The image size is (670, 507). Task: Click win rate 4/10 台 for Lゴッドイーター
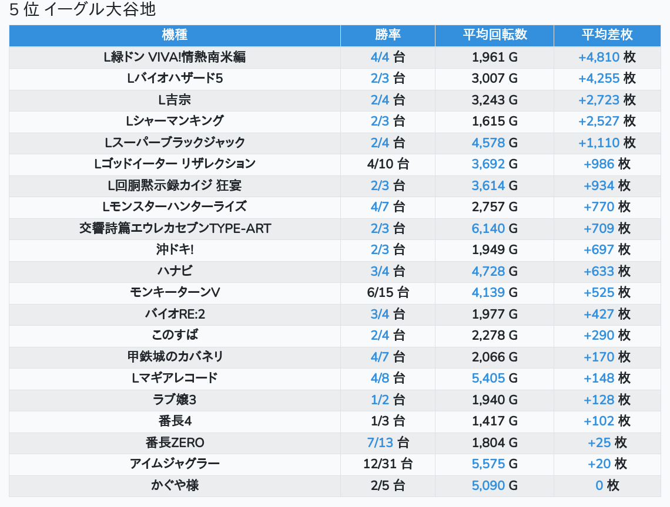click(387, 164)
